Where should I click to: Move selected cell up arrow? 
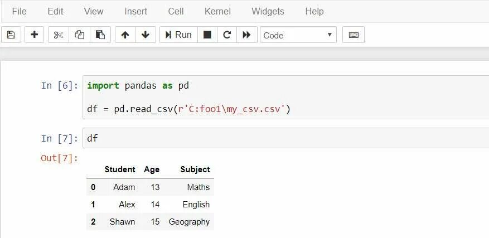tap(125, 35)
